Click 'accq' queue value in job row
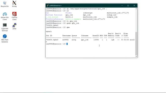166x93 pixels. (x=74, y=40)
